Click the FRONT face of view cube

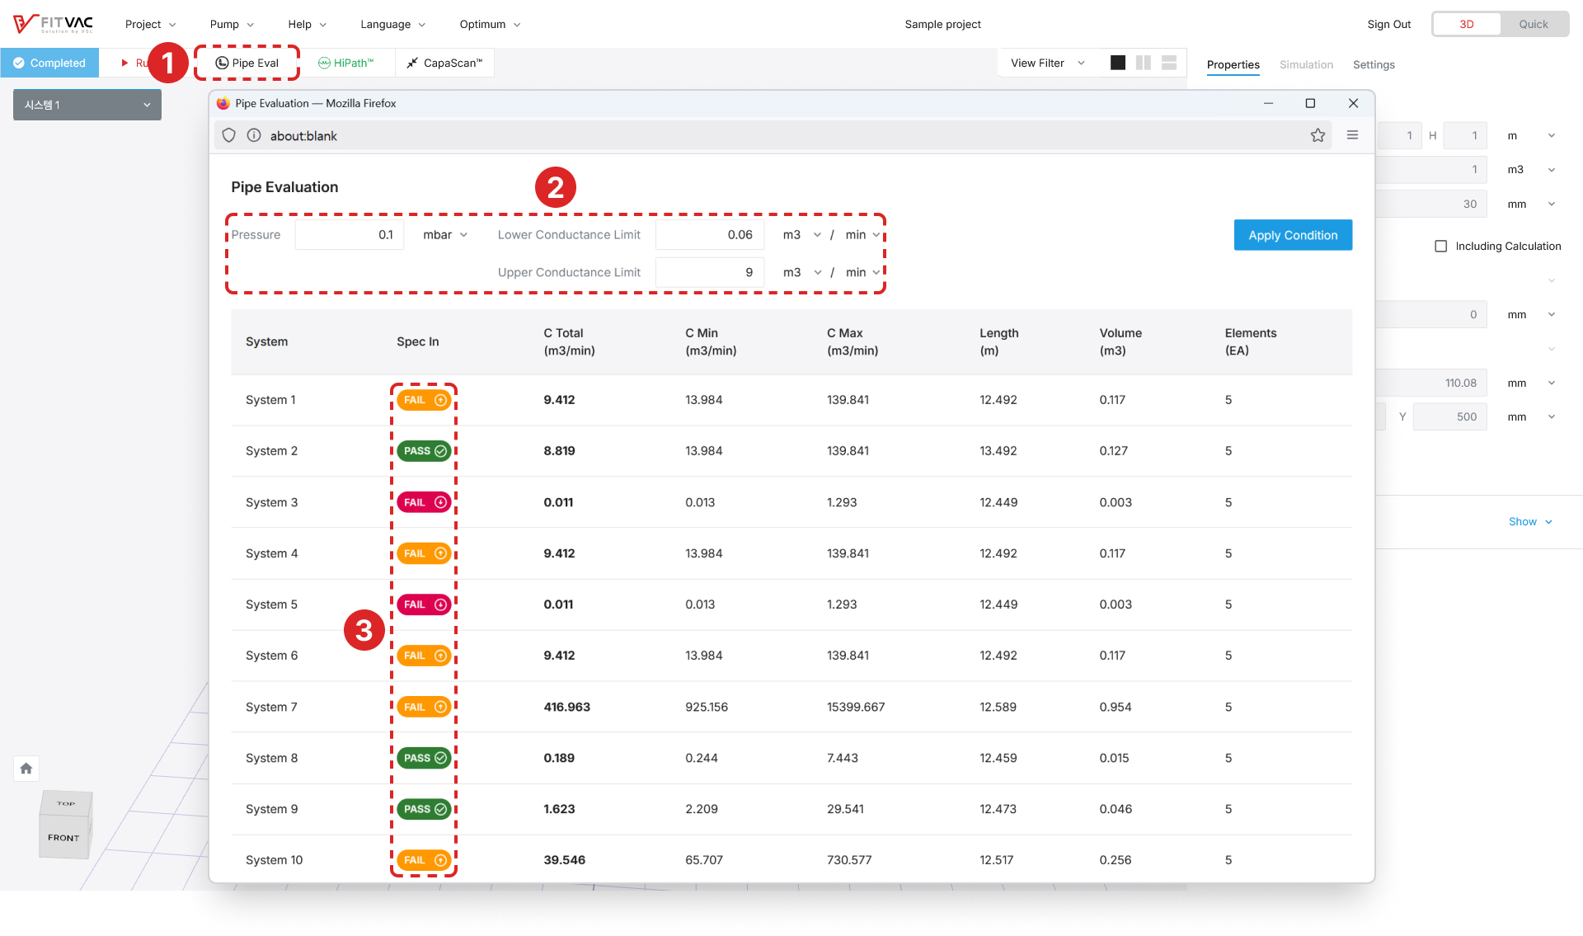click(x=63, y=838)
